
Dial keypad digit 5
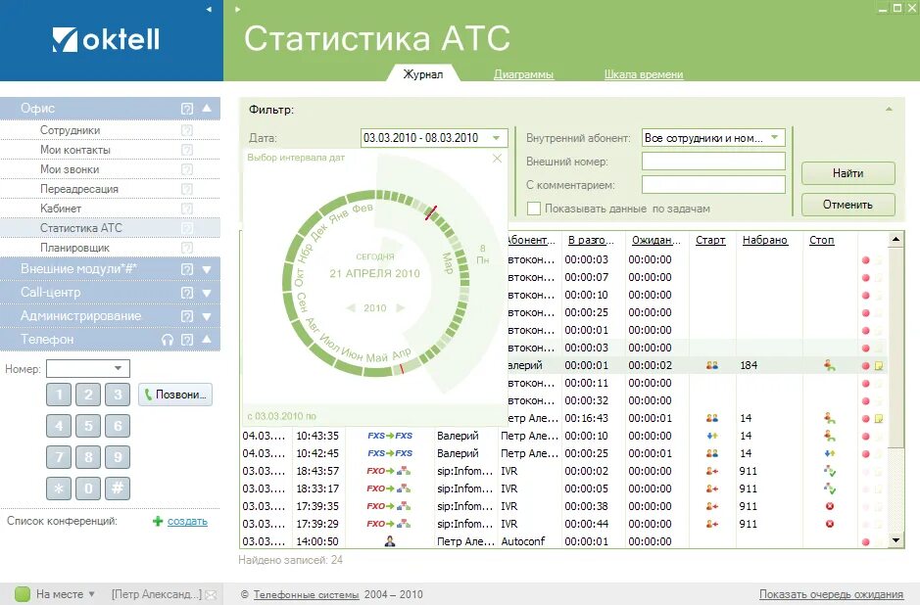tap(88, 426)
